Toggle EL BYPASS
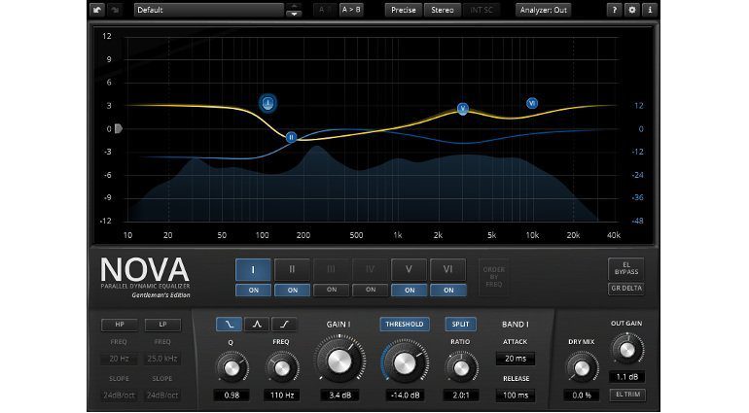Screen dimensions: 749x413 point(626,269)
